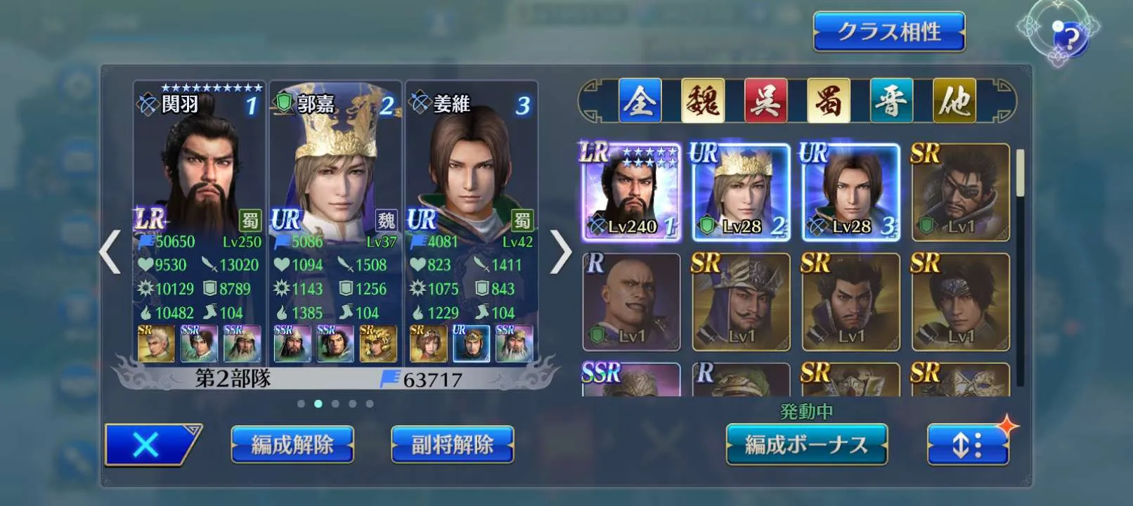Tap 郭嘉's golden SR sub-general icon
Viewport: 1133px width, 506px height.
(x=378, y=344)
